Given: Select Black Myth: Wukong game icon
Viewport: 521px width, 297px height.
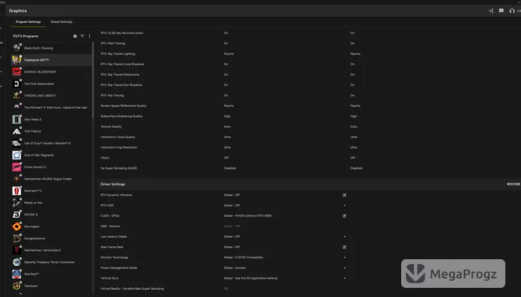Looking at the screenshot, I should pyautogui.click(x=17, y=48).
